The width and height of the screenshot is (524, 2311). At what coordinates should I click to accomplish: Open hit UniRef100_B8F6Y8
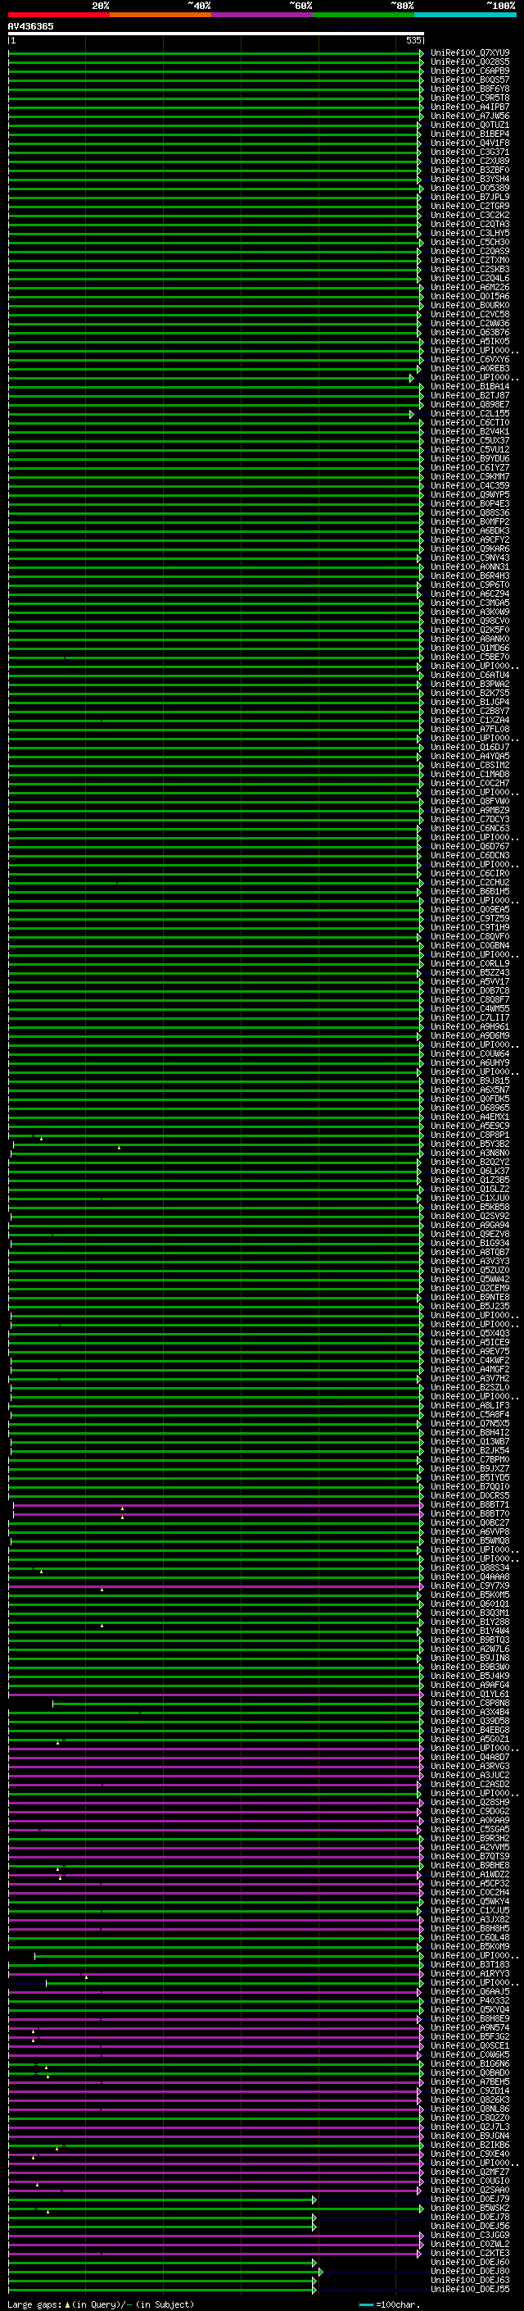pyautogui.click(x=470, y=89)
